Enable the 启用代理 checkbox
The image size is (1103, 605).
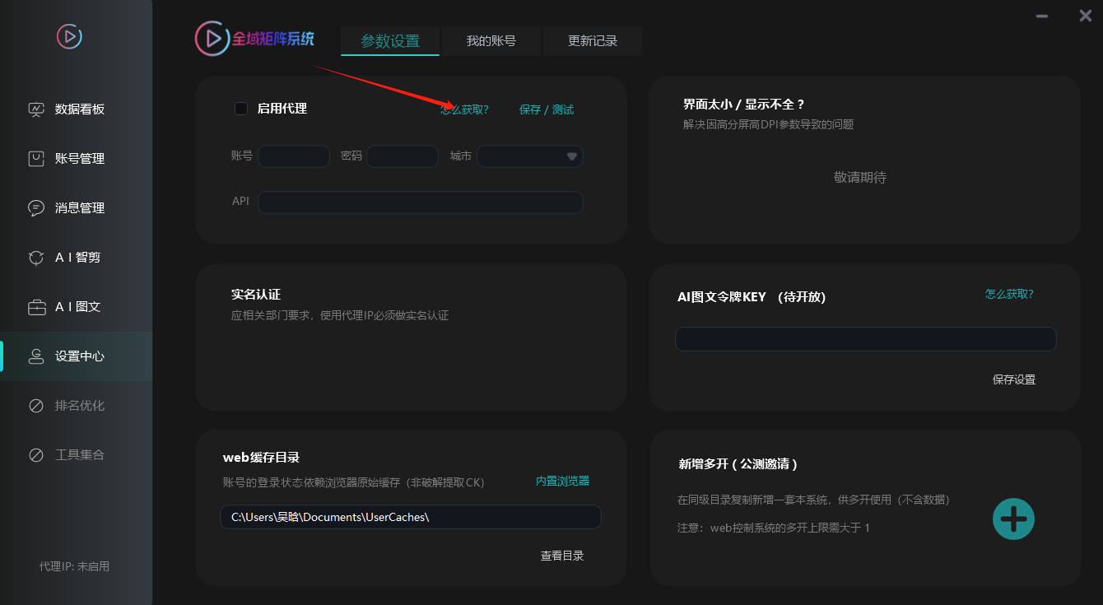coord(241,109)
